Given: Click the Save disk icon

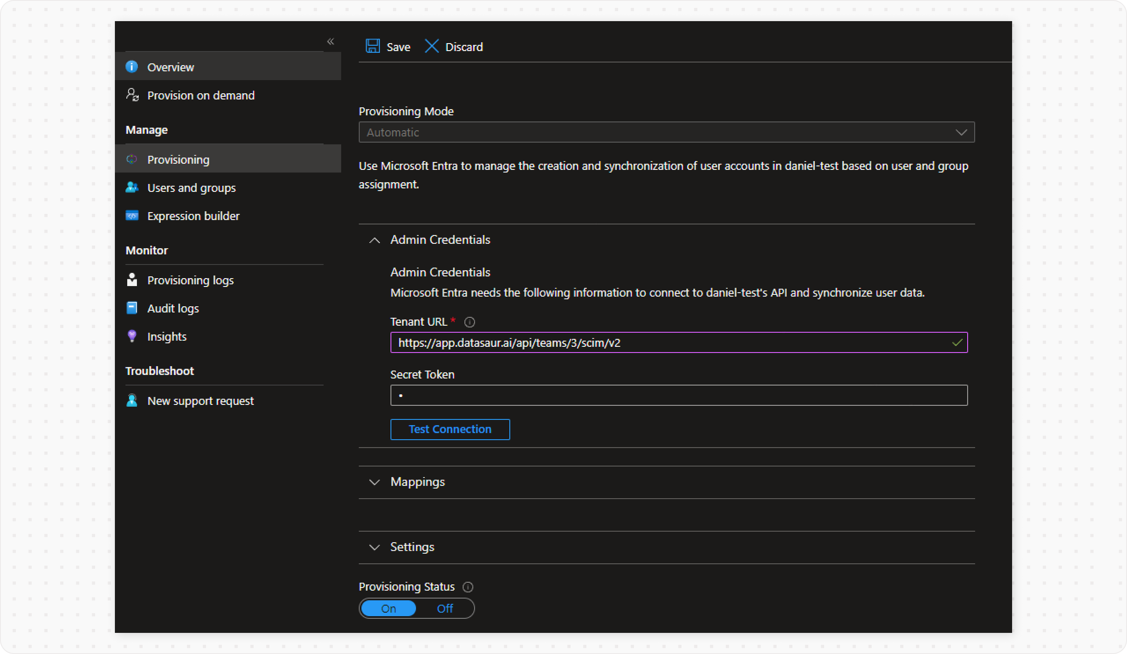Looking at the screenshot, I should [372, 47].
